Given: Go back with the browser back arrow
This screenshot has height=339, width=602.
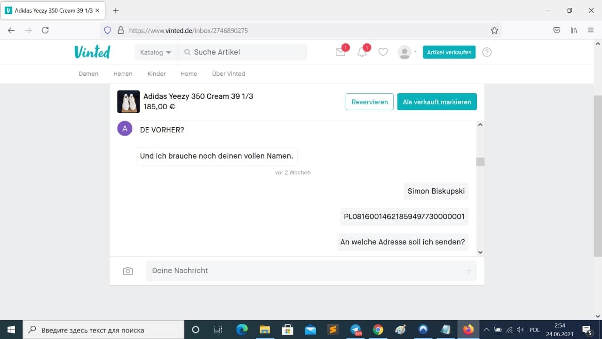Looking at the screenshot, I should point(11,30).
